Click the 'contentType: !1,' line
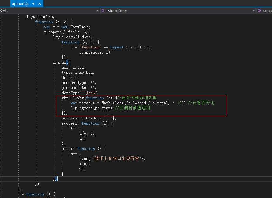 [79, 83]
